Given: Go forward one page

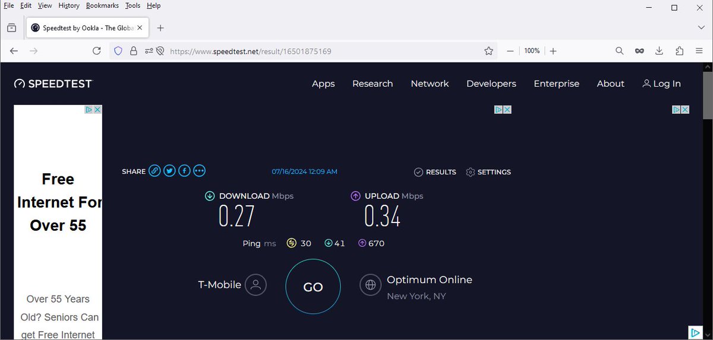Looking at the screenshot, I should tap(34, 51).
